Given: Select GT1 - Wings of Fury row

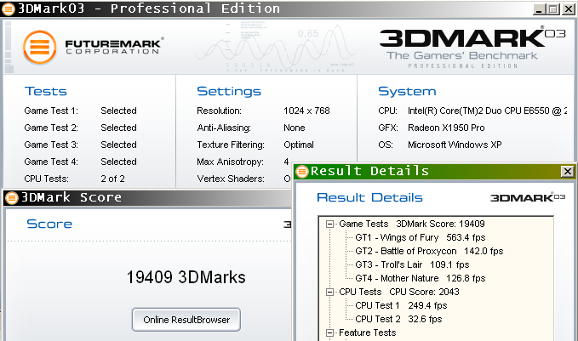Looking at the screenshot, I should (421, 237).
